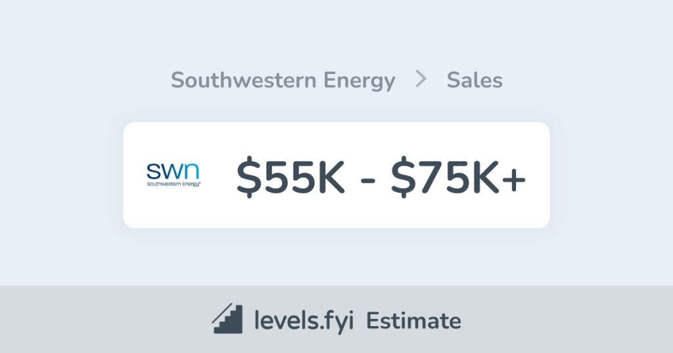Click the letter w in swn logo

(171, 172)
